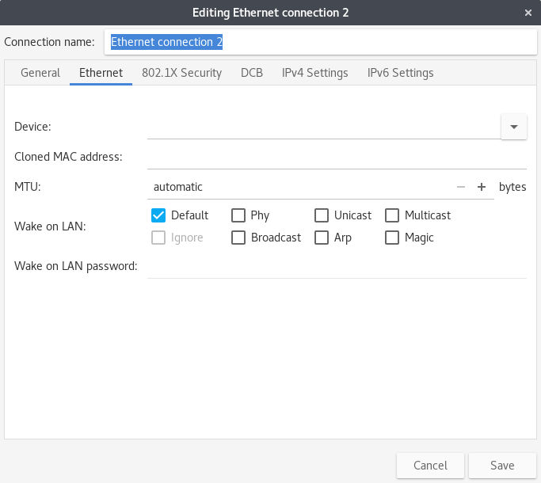
Task: Switch to the General tab
Action: point(40,73)
